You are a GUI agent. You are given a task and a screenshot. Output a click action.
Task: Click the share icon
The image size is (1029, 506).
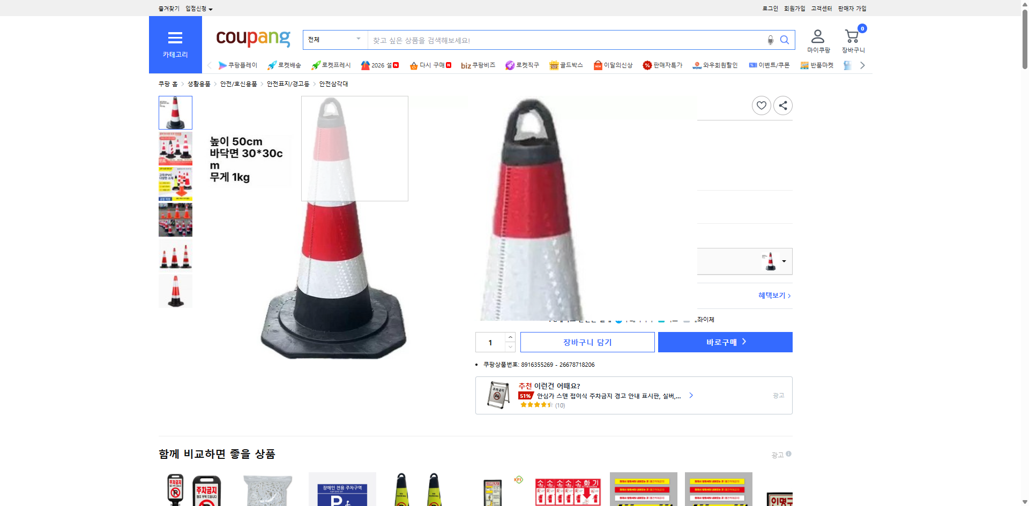[783, 105]
